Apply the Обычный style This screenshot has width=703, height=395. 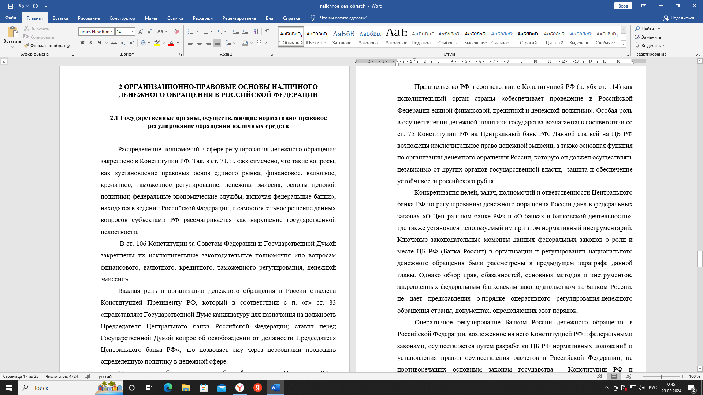[291, 37]
